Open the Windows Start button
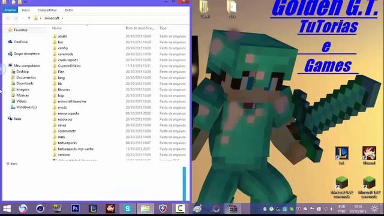The height and width of the screenshot is (216, 384). [7, 209]
